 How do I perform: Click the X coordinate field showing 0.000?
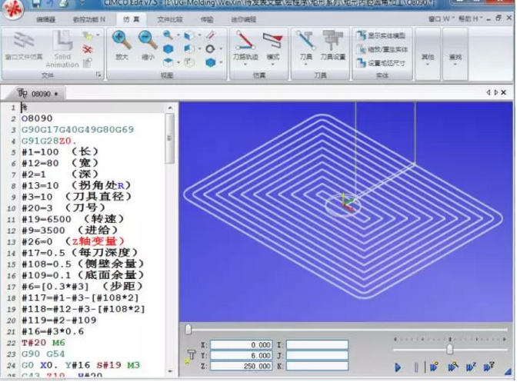[241, 345]
